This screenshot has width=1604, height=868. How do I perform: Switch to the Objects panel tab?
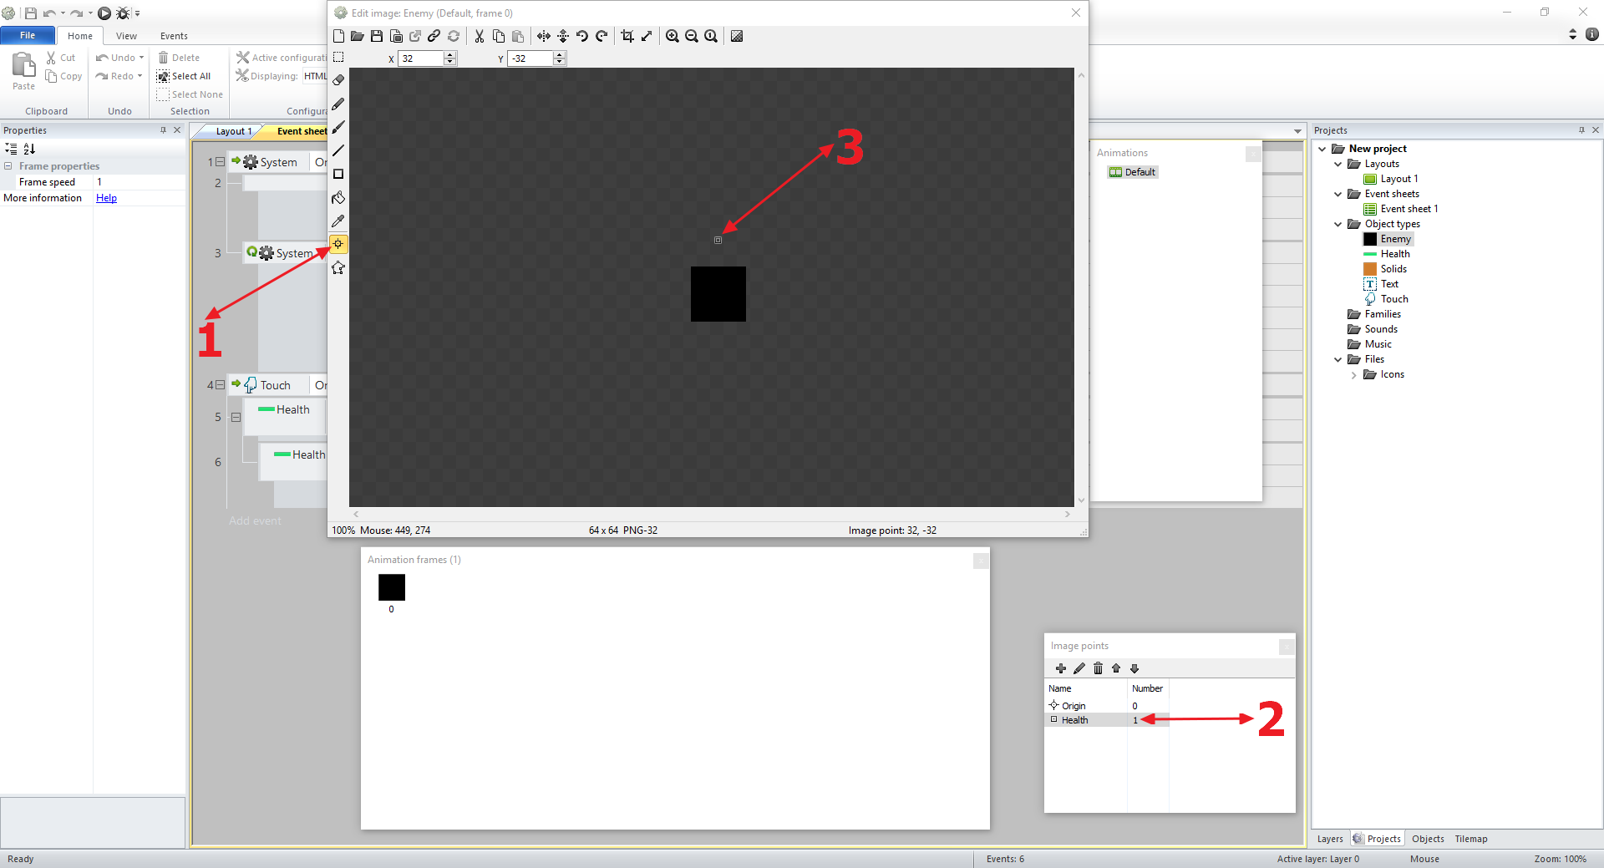pos(1428,839)
